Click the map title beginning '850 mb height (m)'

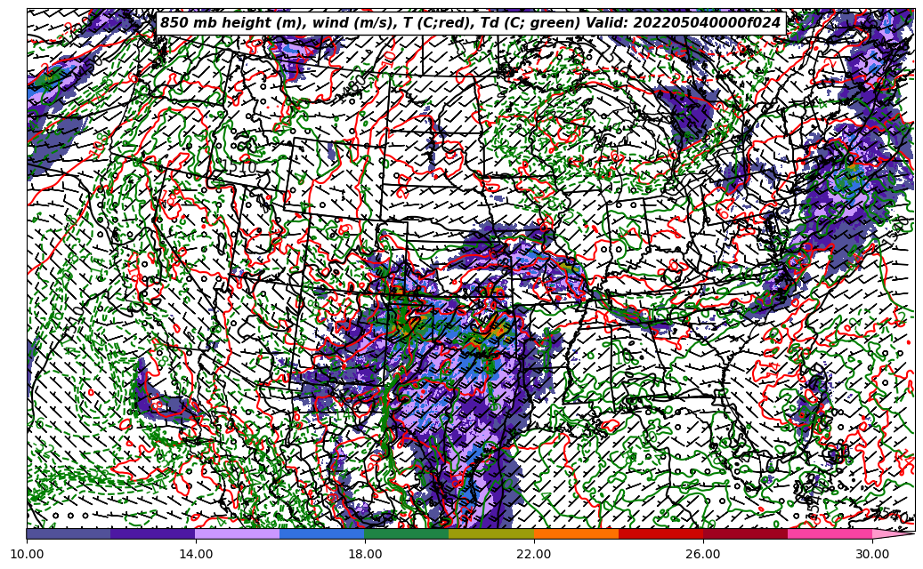coord(471,23)
